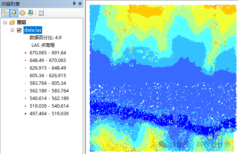Select the 图层 data frame label

(22, 22)
